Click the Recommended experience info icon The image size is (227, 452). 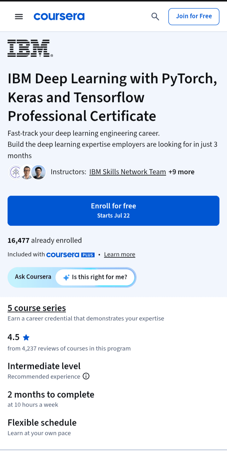[x=86, y=376]
